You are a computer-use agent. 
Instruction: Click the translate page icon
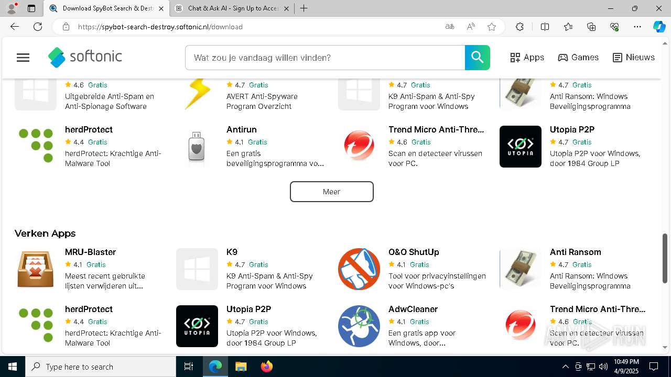pos(450,27)
